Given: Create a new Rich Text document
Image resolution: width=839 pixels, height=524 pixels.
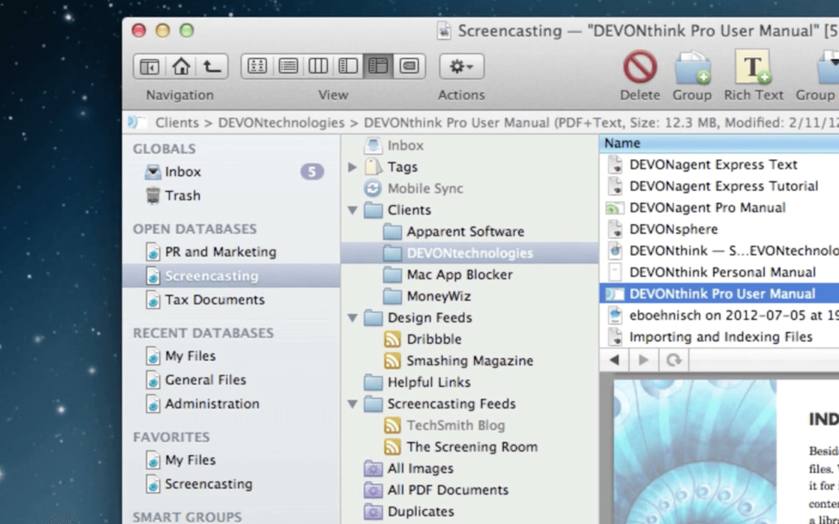Looking at the screenshot, I should pyautogui.click(x=753, y=66).
